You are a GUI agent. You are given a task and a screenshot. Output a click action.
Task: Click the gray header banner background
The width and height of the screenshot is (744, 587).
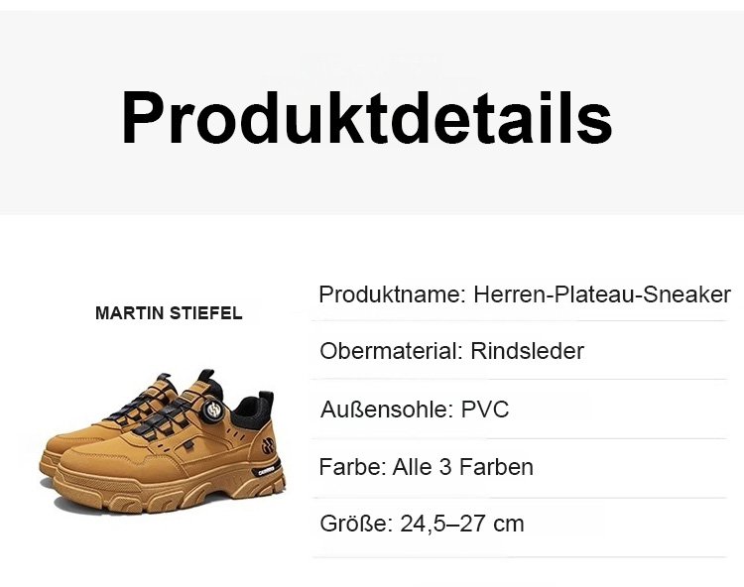point(675,59)
